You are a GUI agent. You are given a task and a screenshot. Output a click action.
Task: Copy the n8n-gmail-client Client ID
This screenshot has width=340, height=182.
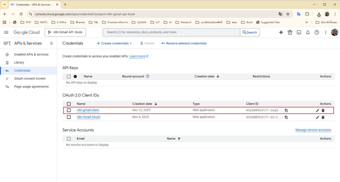(x=286, y=110)
